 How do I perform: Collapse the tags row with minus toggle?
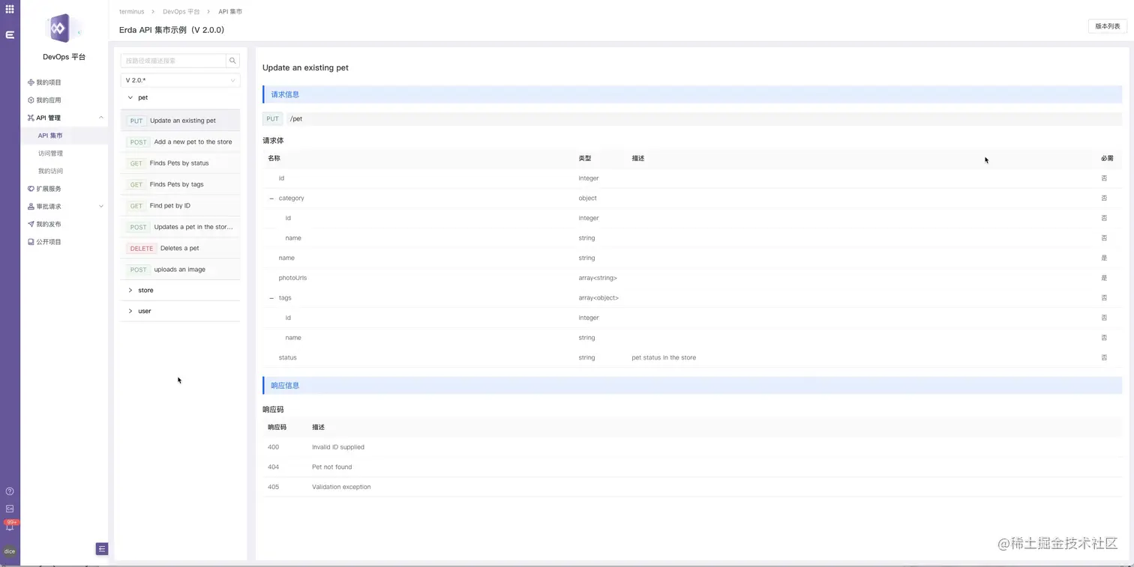click(x=271, y=298)
